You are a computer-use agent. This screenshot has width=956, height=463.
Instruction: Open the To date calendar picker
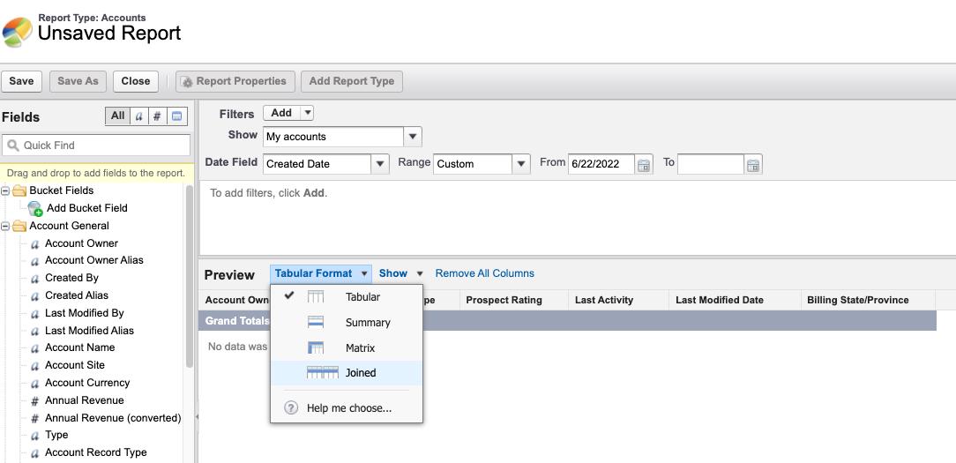click(753, 165)
